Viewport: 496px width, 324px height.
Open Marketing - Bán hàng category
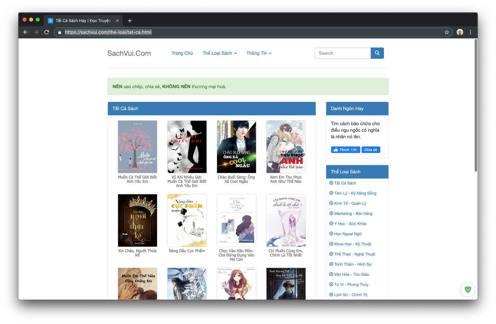(353, 213)
